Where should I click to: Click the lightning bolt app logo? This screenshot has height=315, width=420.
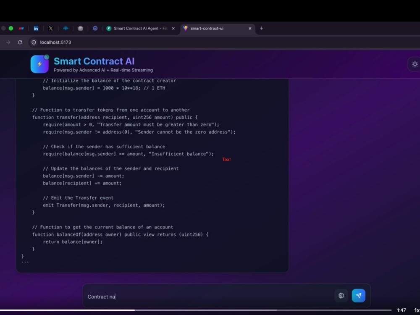pos(39,64)
